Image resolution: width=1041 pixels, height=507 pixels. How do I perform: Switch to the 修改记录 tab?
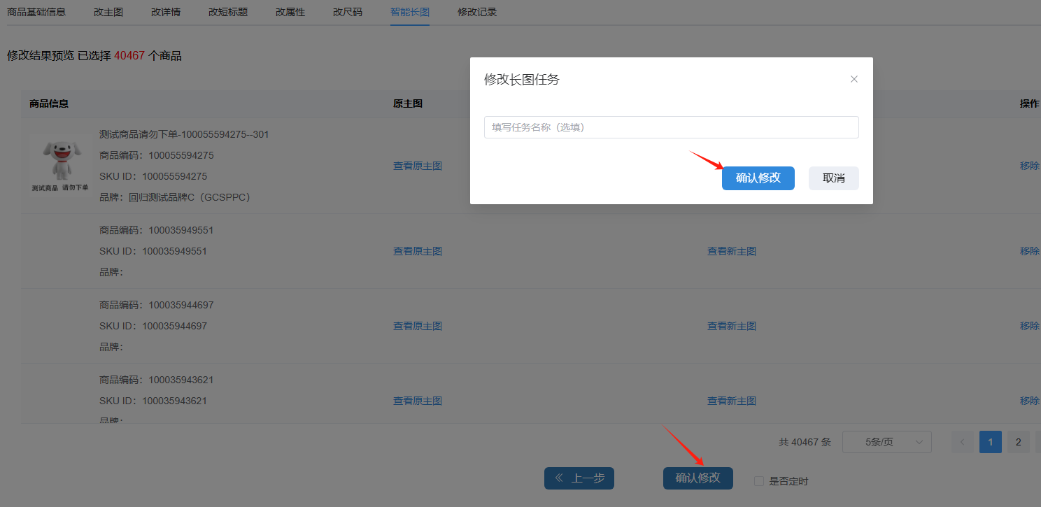point(477,12)
